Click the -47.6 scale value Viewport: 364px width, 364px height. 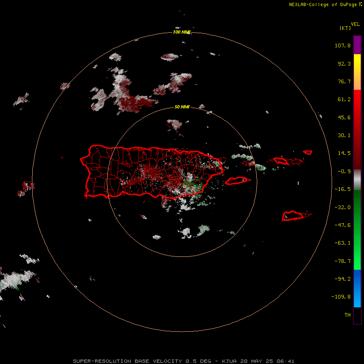(x=343, y=225)
